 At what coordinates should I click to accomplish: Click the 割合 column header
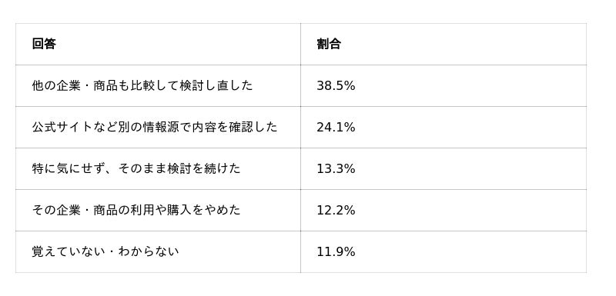click(x=444, y=45)
